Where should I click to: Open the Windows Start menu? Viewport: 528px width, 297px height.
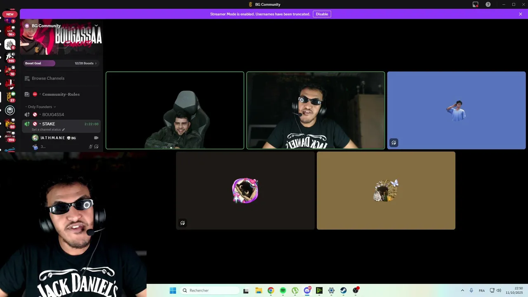[x=173, y=290]
